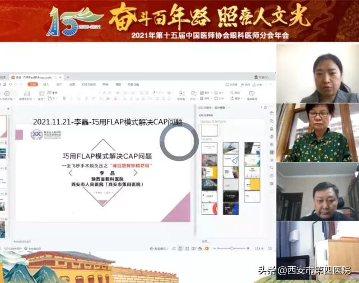The image size is (359, 283).
Task: Click the bottom icon in right sidebar strip
Action: [x=272, y=184]
